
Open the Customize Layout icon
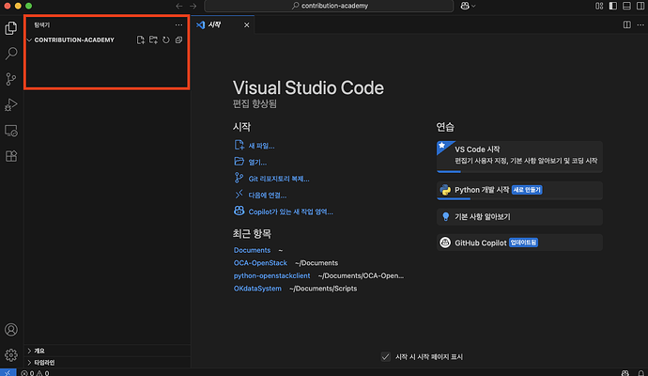(x=599, y=6)
